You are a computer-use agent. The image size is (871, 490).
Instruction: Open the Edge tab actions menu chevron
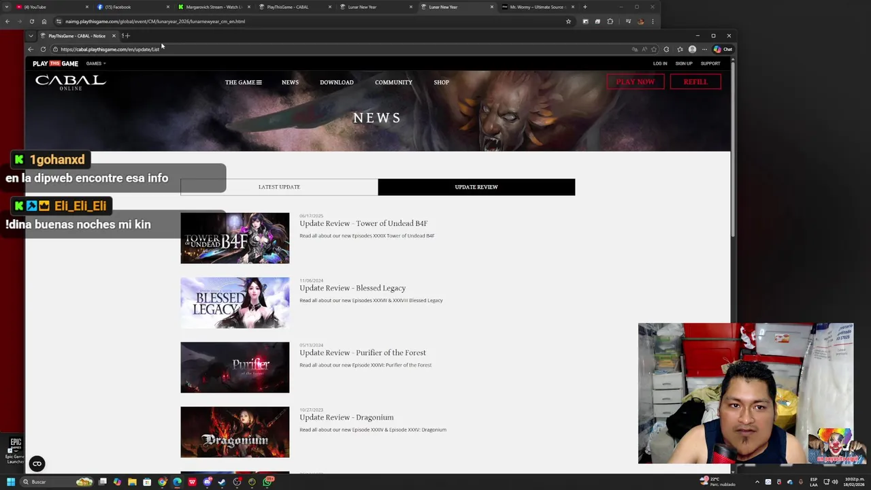[x=31, y=35]
